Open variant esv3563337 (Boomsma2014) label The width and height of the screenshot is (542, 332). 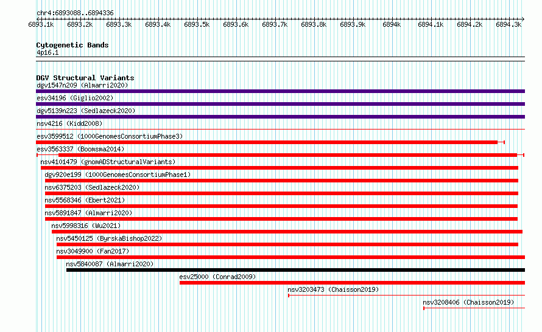point(80,149)
